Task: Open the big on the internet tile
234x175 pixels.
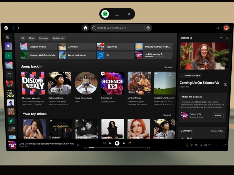Action: point(77,55)
